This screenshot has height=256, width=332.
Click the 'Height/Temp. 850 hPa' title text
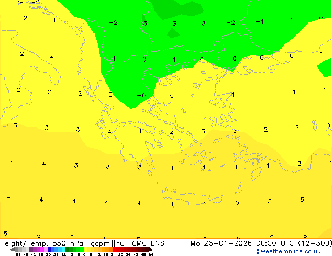[42, 243]
